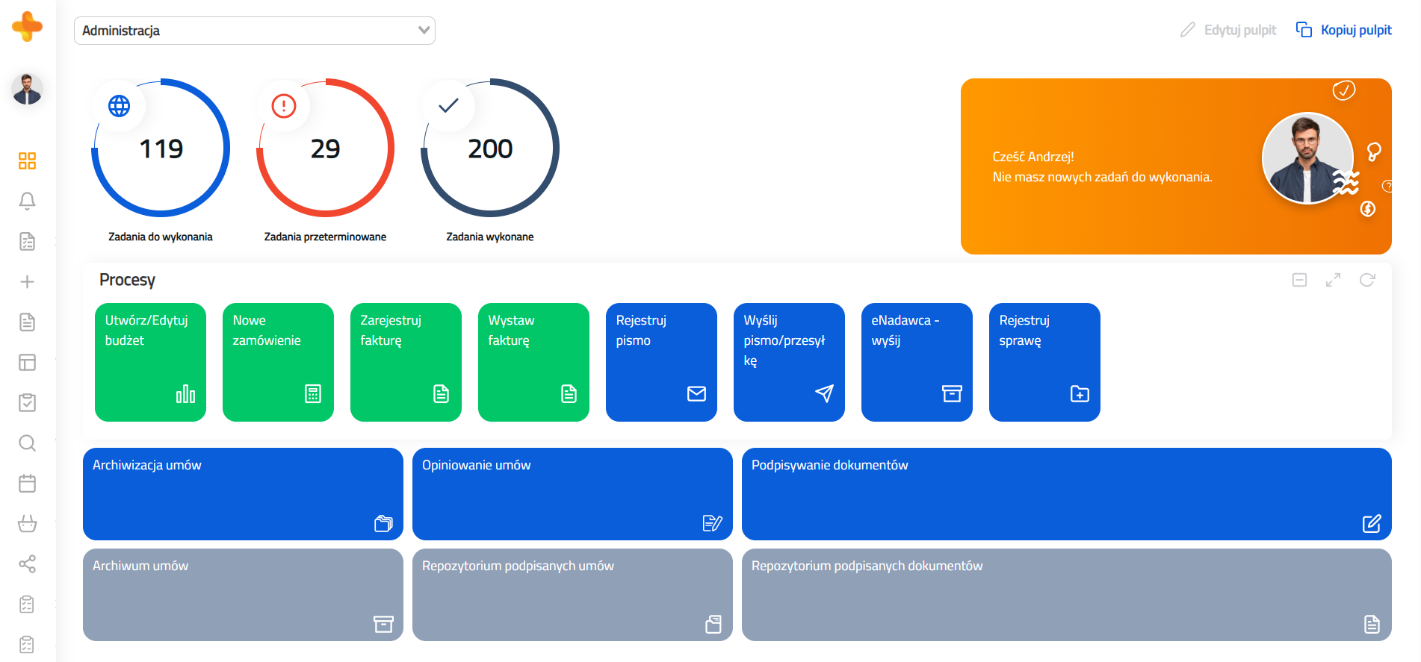The image size is (1421, 662).
Task: Click the Kopiuj pulpit button
Action: [1343, 30]
